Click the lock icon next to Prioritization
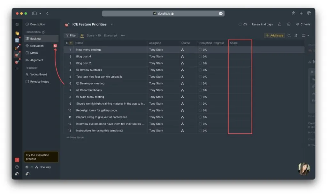327x195 pixels. click(44, 32)
